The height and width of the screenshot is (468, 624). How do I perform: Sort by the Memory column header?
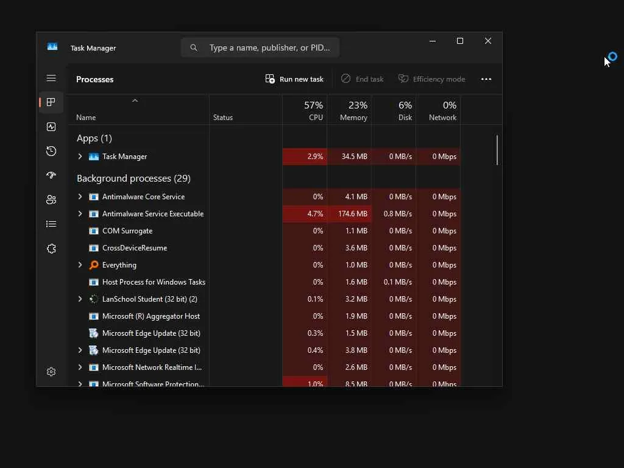[x=349, y=110]
